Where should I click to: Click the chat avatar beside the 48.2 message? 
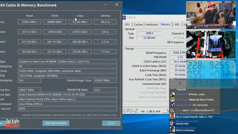[x=172, y=105]
